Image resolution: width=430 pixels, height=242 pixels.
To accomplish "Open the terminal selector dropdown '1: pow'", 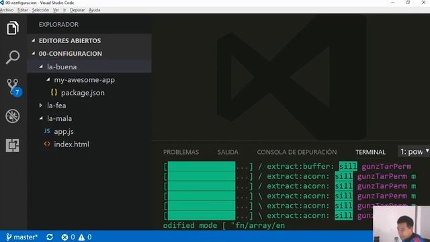I will (x=414, y=151).
